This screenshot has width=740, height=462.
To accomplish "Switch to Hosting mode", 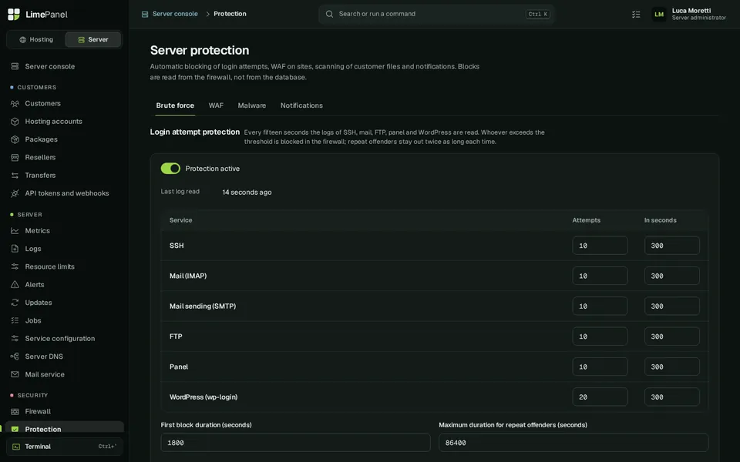I will (36, 39).
